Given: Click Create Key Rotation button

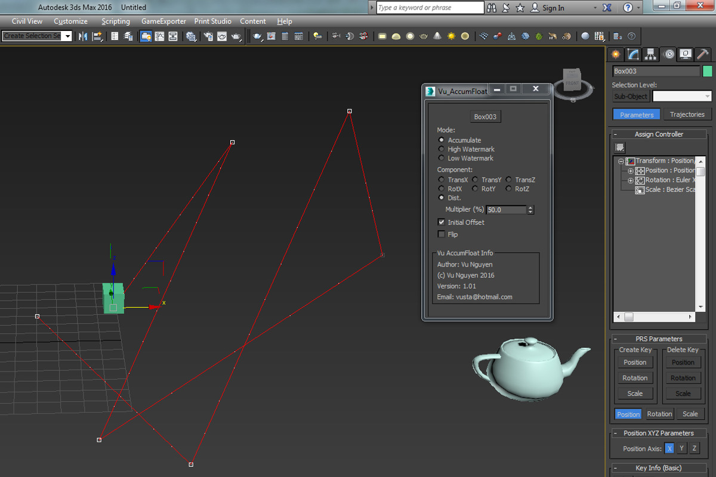Looking at the screenshot, I should coord(635,378).
